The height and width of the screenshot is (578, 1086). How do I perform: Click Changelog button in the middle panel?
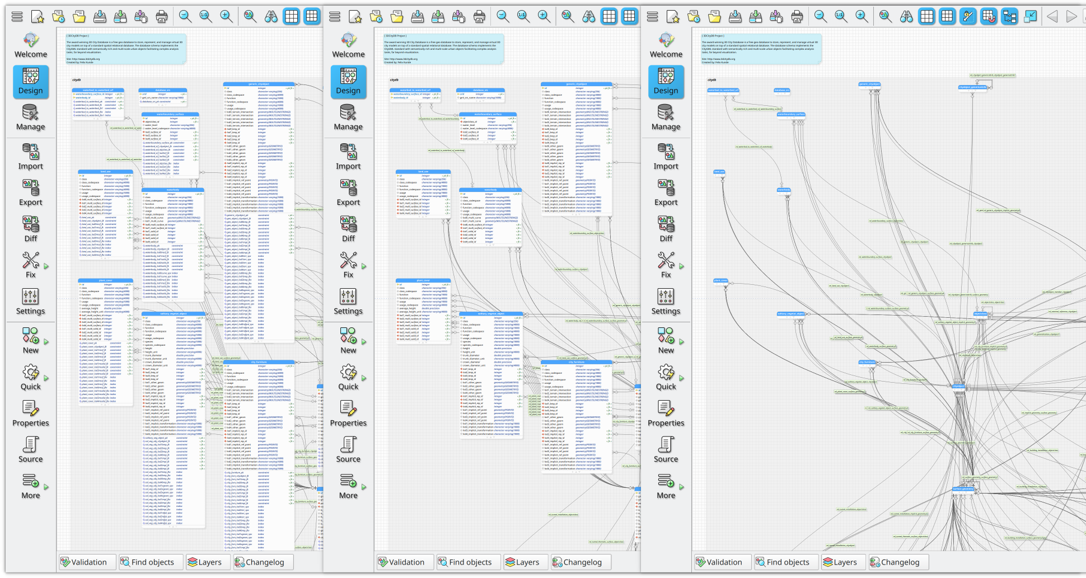581,562
